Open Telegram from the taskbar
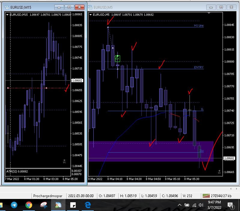This screenshot has height=211, width=240. pos(14,205)
